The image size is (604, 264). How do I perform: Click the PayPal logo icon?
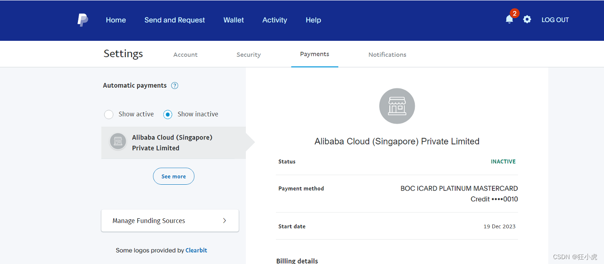(x=83, y=20)
